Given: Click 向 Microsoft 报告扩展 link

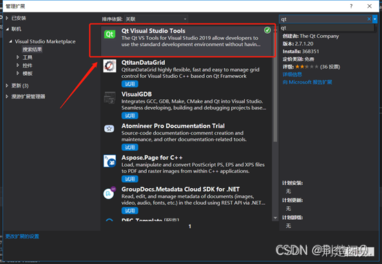Looking at the screenshot, I should coord(307,82).
